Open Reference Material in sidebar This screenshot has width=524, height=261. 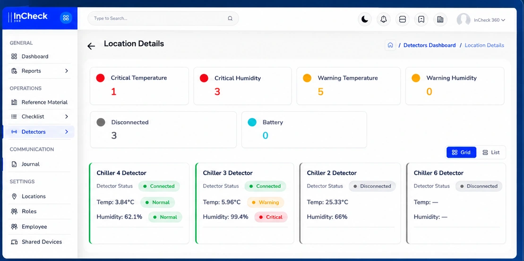(x=40, y=102)
